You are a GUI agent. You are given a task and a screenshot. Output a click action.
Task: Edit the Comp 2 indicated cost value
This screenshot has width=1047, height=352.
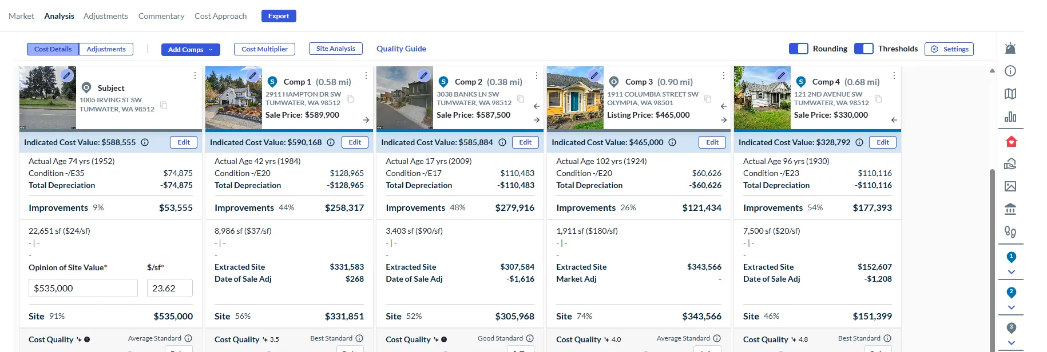click(525, 142)
